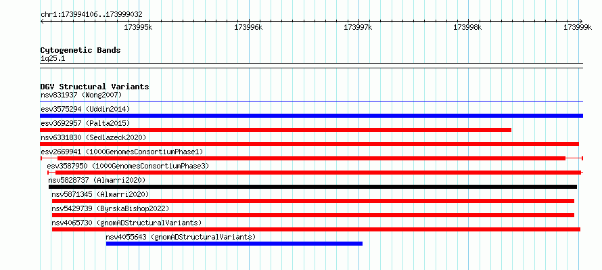Click the 173996k ruler mark
Image resolution: width=602 pixels, height=270 pixels.
[248, 28]
